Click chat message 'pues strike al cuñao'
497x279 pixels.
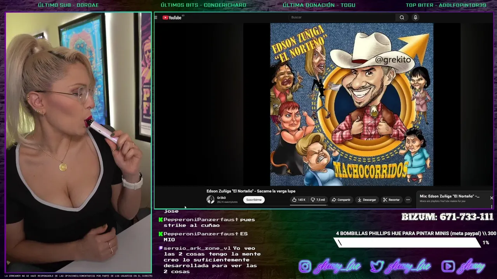209,222
